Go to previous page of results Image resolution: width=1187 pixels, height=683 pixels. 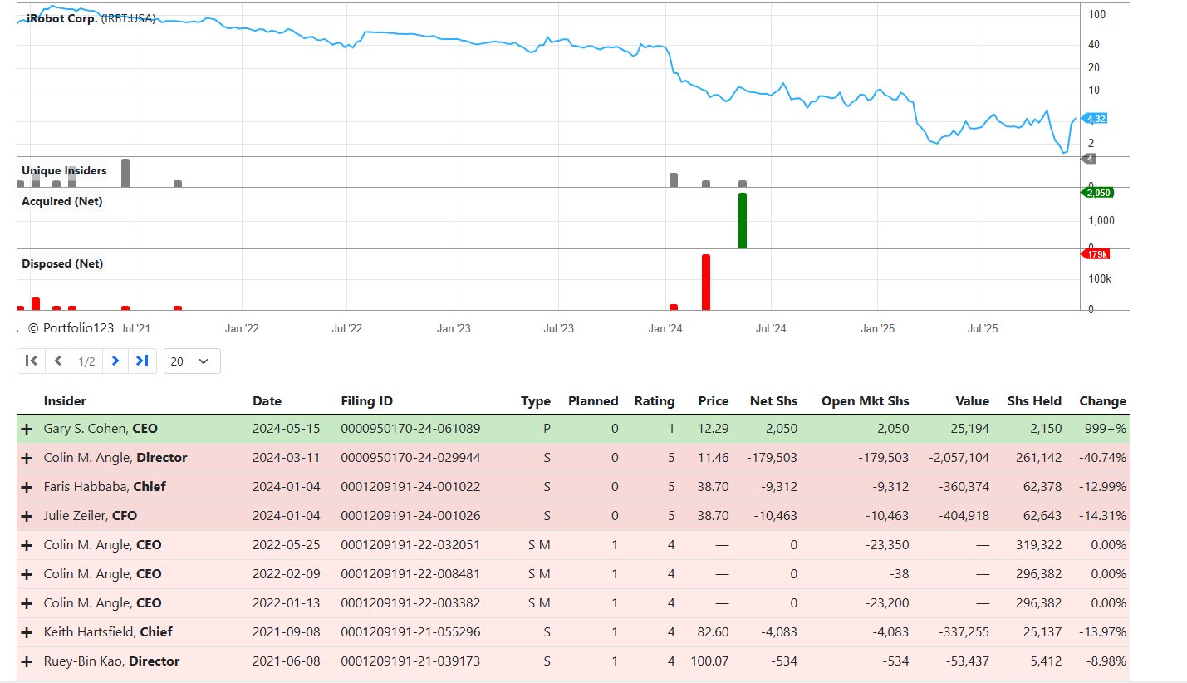coord(58,361)
